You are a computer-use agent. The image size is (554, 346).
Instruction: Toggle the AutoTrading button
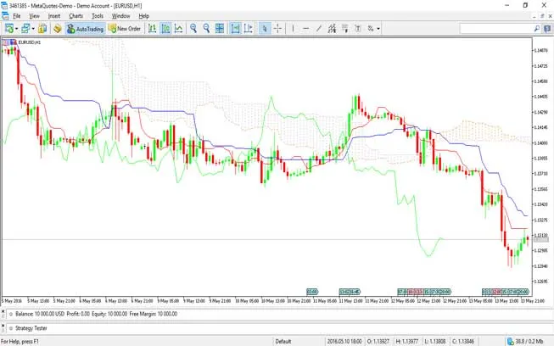point(85,29)
